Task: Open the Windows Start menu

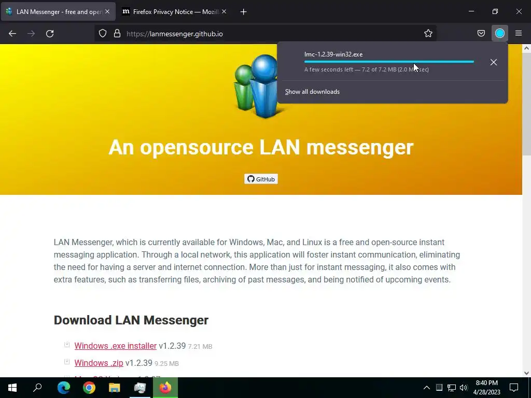Action: coord(12,388)
